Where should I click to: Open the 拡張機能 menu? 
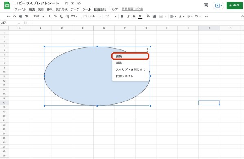pos(100,9)
